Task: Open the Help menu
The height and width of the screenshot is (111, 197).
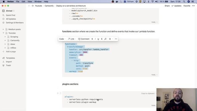Action: (46, 2)
